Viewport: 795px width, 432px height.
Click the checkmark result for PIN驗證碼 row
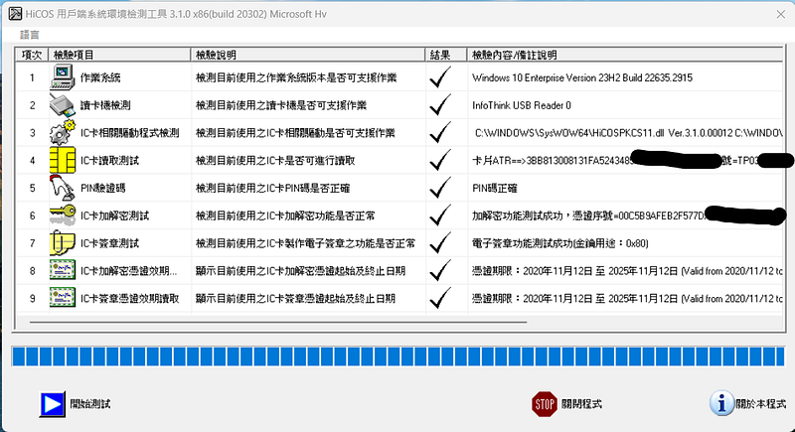439,188
